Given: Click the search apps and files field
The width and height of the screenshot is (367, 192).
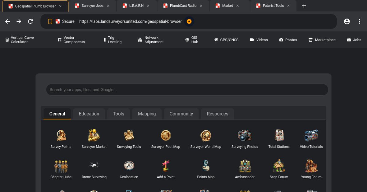Looking at the screenshot, I should pos(187,90).
